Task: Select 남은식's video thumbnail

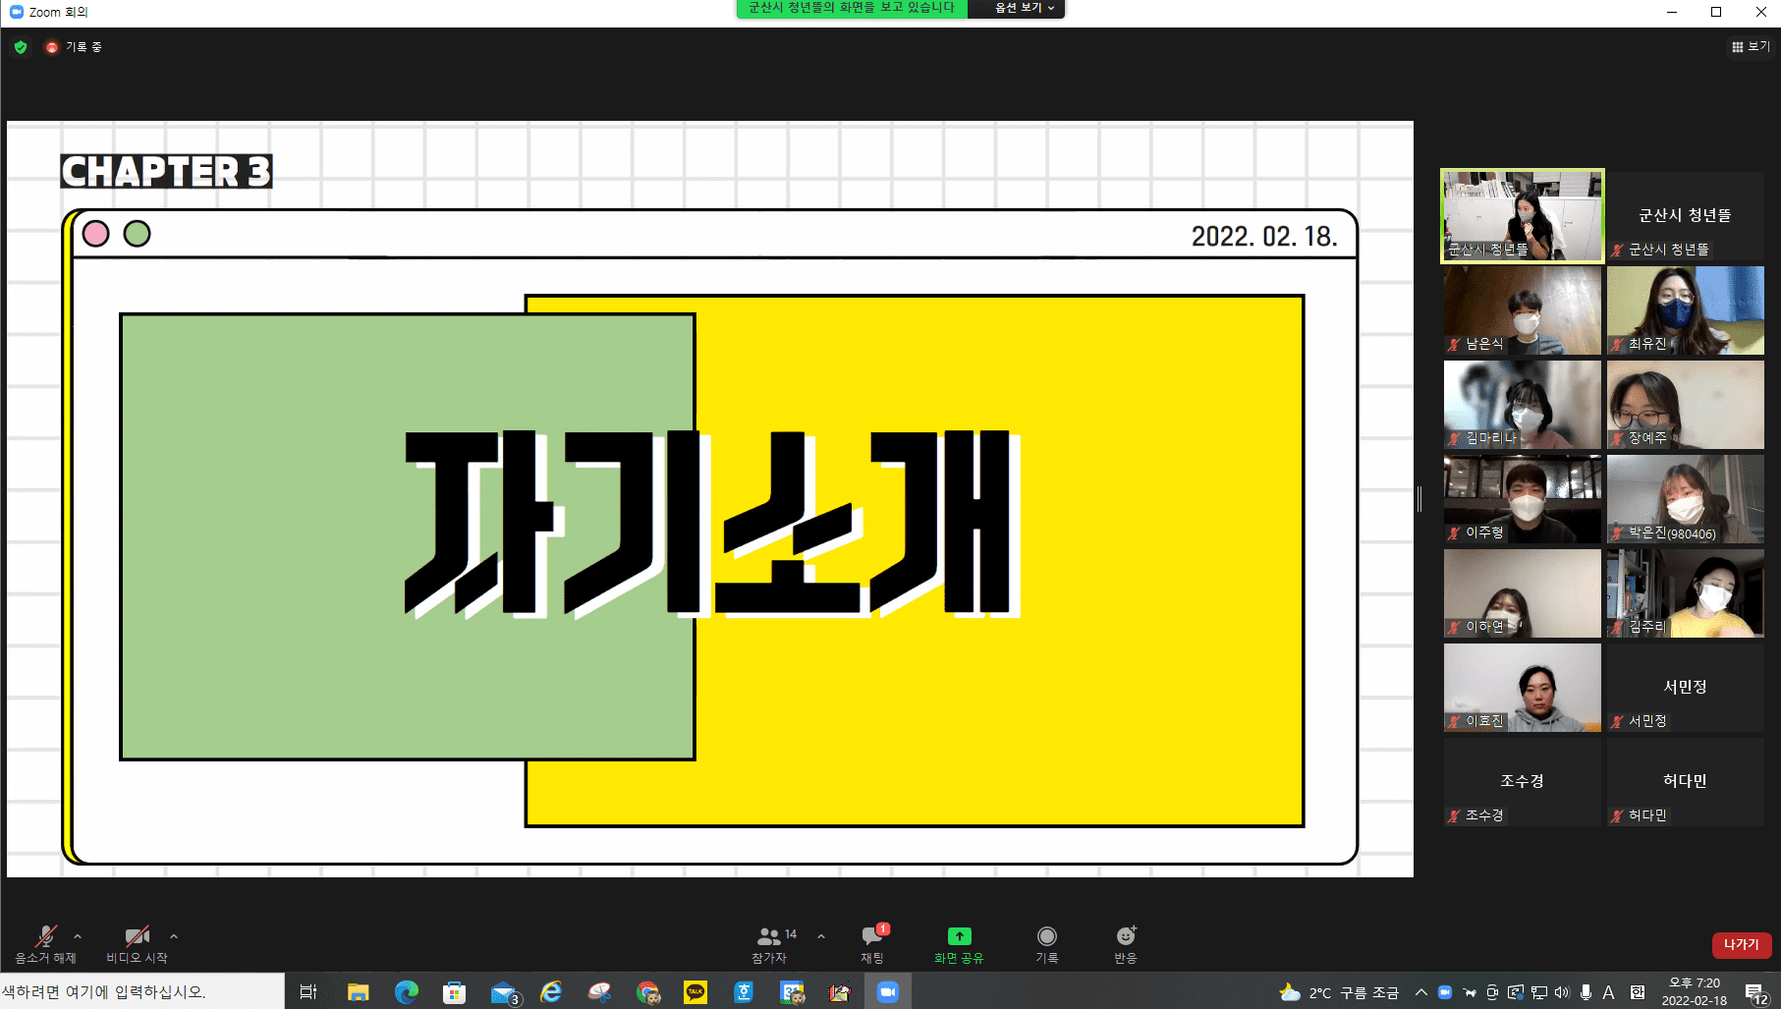Action: (1523, 310)
